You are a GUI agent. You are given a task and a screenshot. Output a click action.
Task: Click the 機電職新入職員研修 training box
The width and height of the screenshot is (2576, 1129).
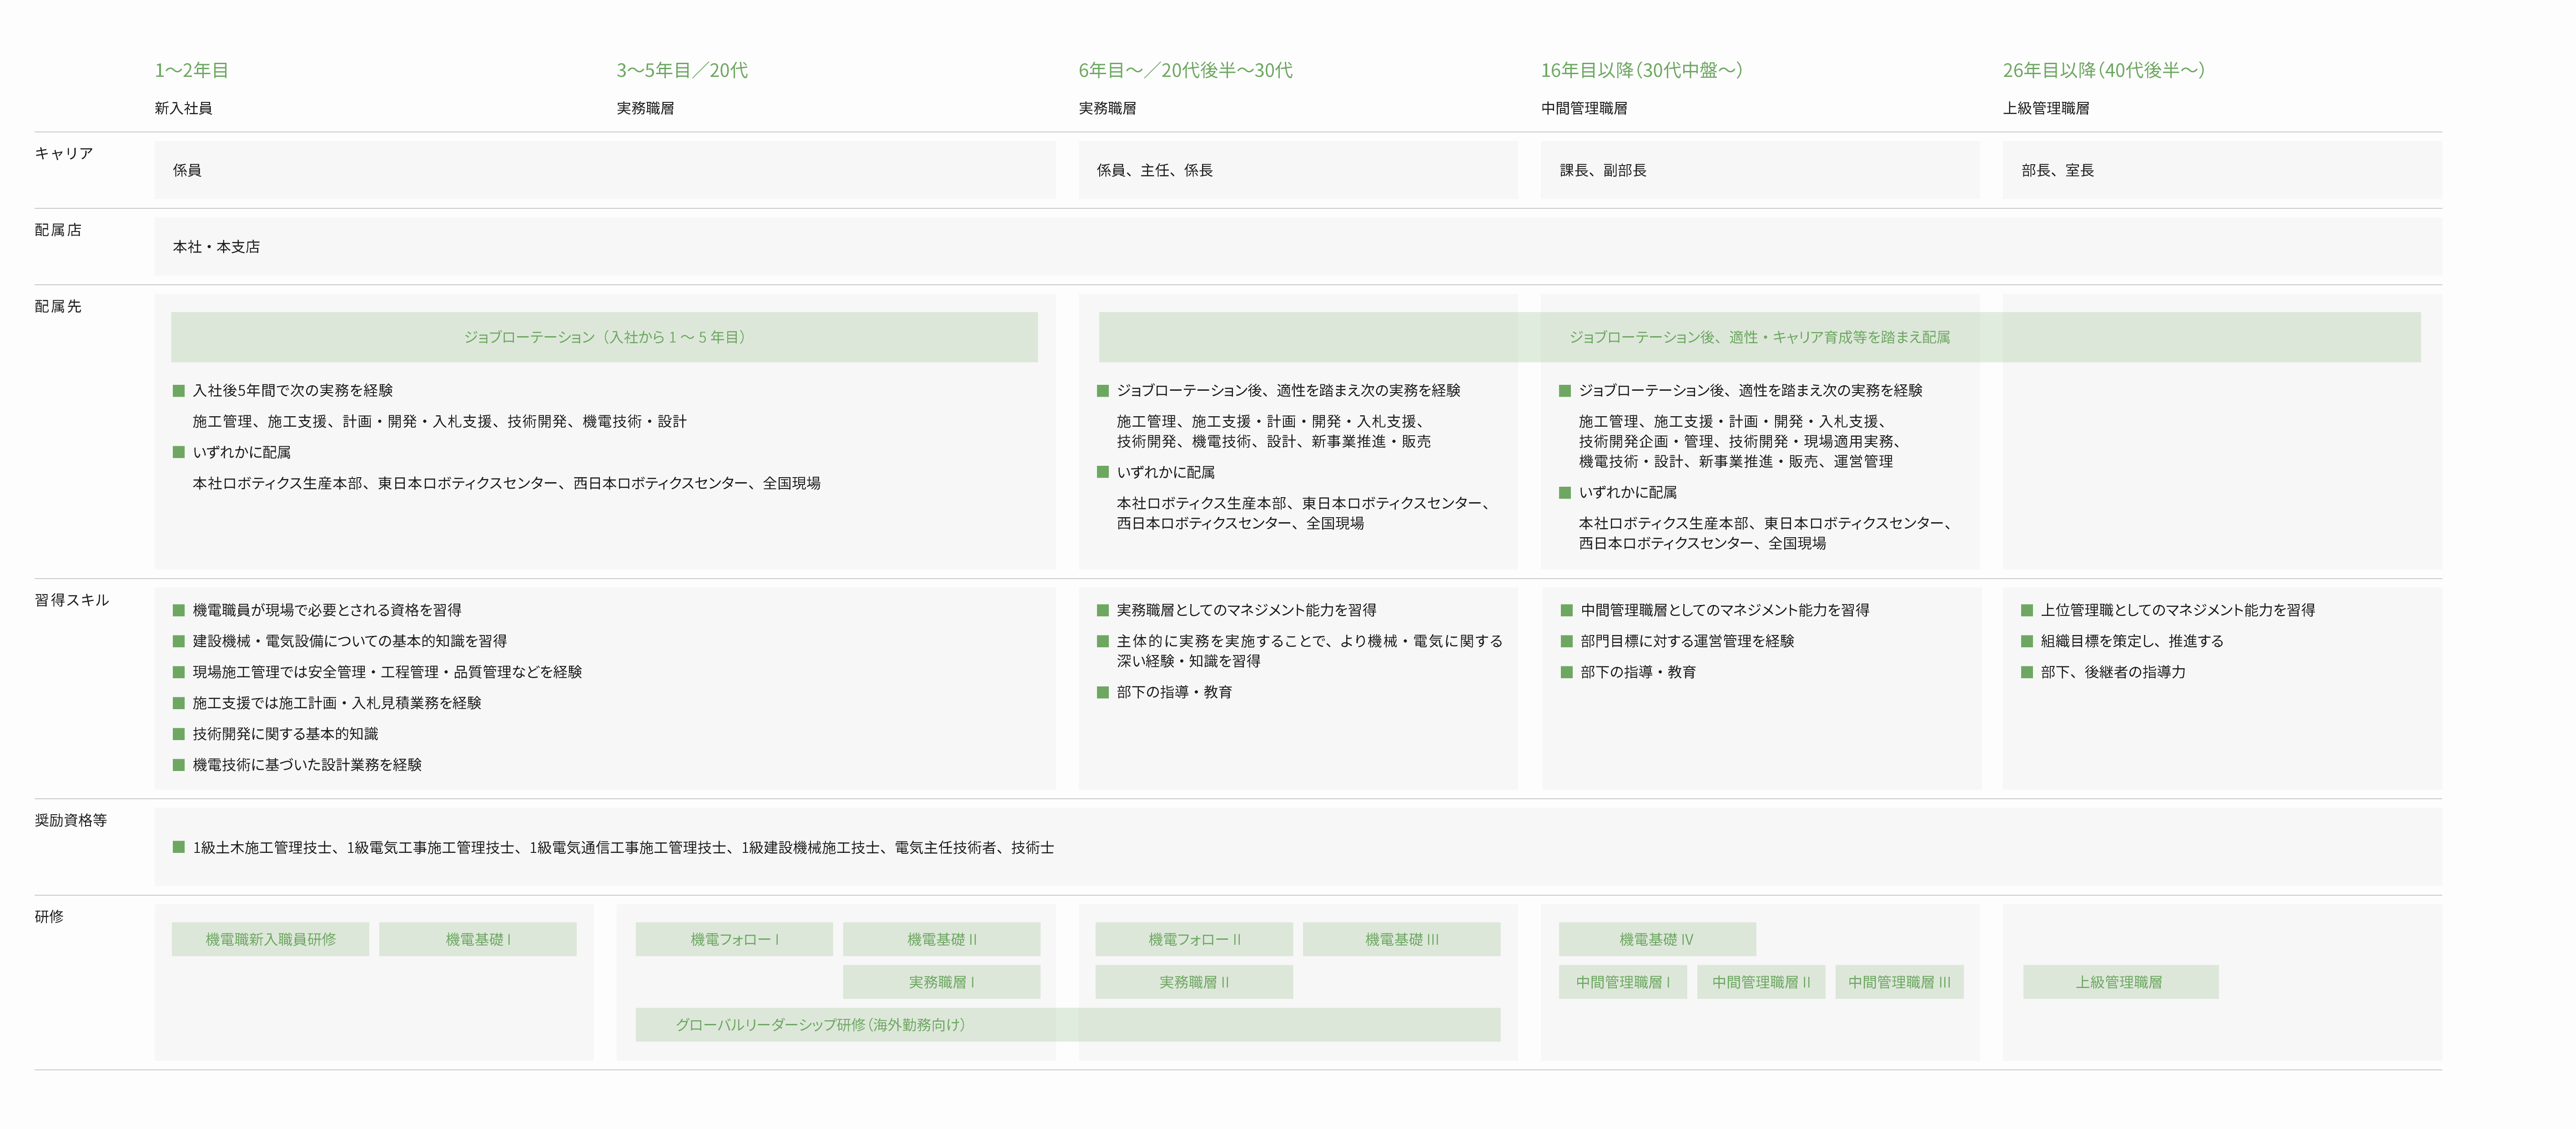coord(270,939)
